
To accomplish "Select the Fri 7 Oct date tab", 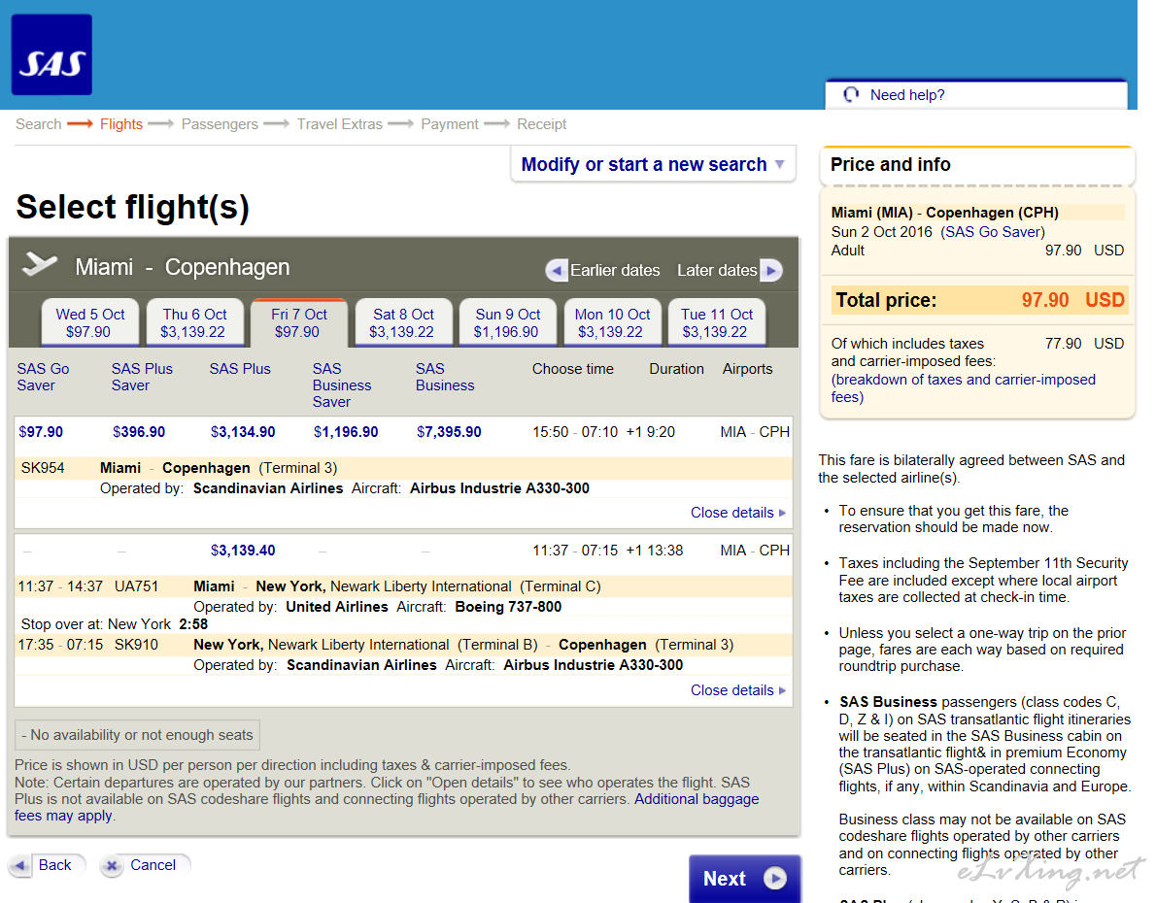I will pyautogui.click(x=298, y=323).
